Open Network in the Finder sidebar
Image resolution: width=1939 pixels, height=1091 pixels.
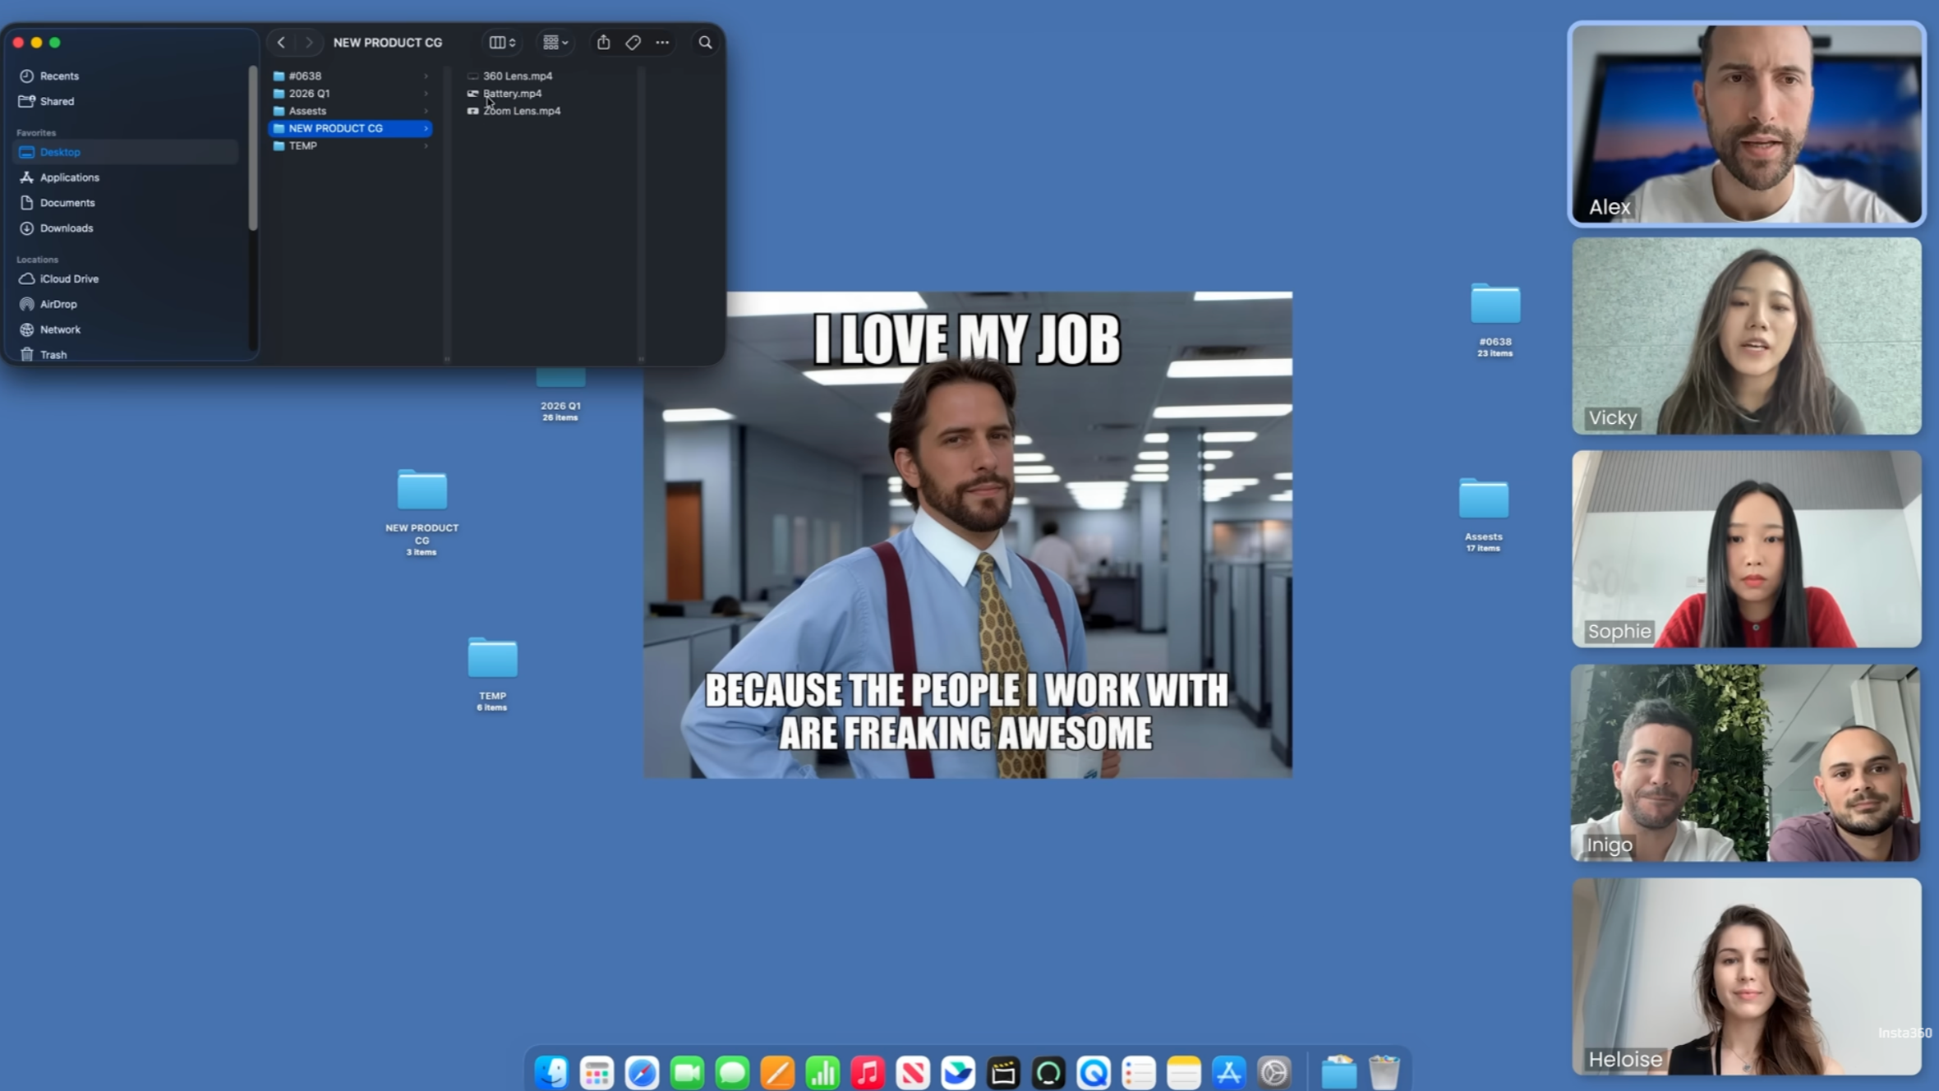point(126,329)
